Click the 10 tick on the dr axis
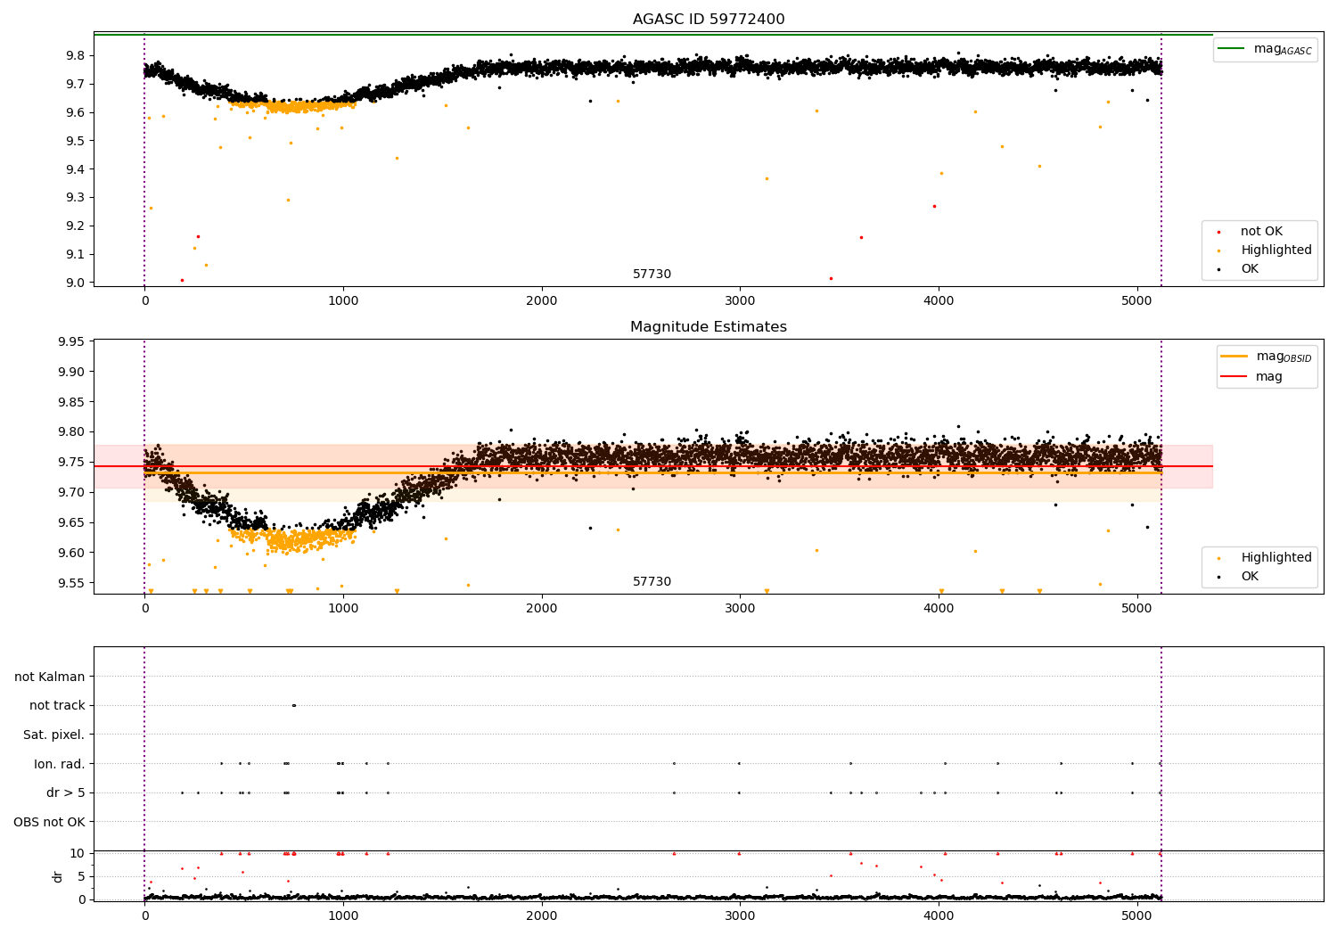 tap(78, 853)
